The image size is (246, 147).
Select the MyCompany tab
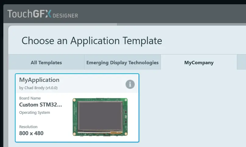pyautogui.click(x=199, y=62)
